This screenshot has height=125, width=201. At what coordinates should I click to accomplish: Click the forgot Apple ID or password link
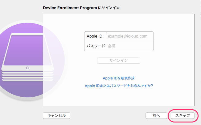119,86
